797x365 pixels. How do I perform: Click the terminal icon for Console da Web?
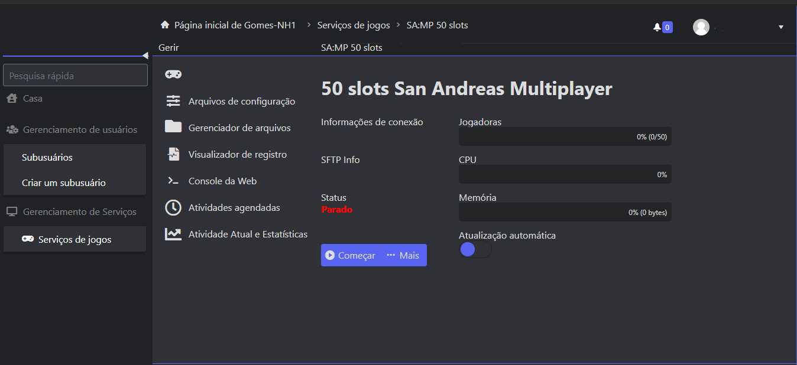[x=173, y=181]
